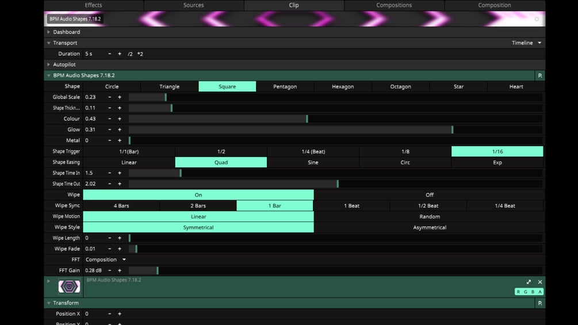Image resolution: width=578 pixels, height=325 pixels.
Task: Collapse BPM Audio Shapes 7.18.2 parameters
Action: (x=49, y=75)
